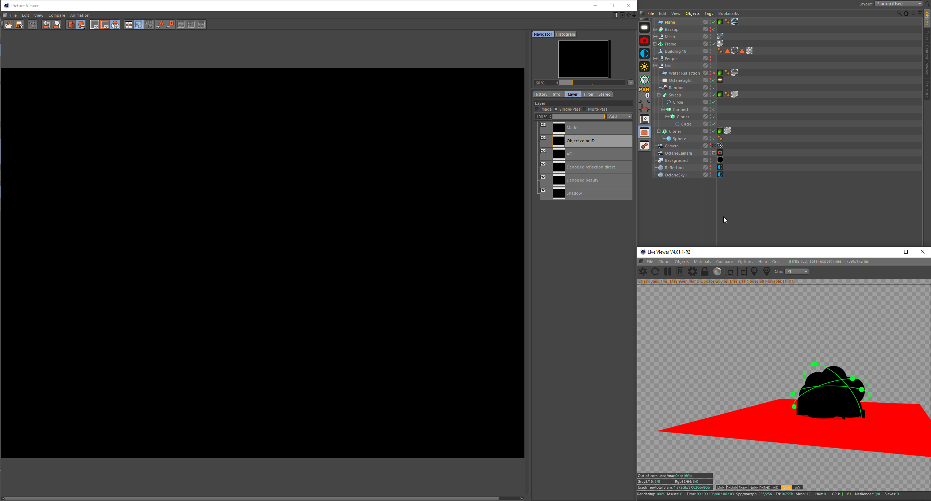Switch to the Histogram tab
The image size is (931, 501).
pyautogui.click(x=566, y=34)
